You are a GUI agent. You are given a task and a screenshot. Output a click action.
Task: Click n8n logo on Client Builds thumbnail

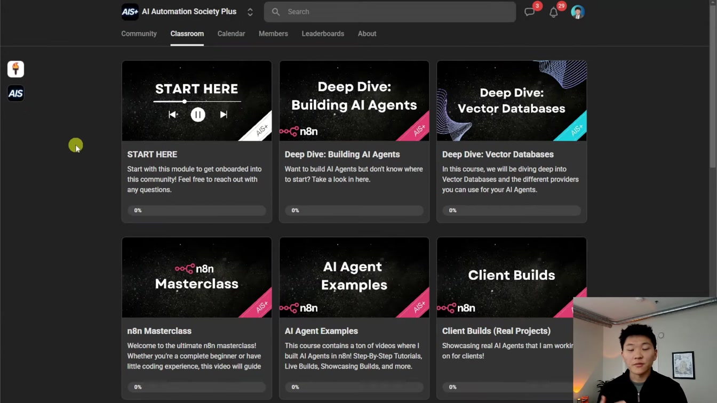[x=456, y=308]
